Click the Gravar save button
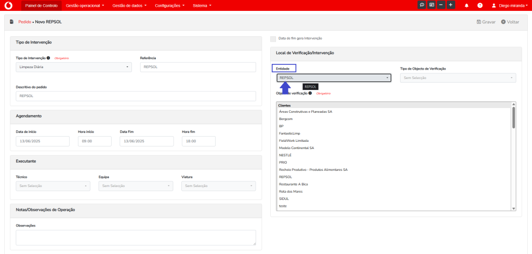 pos(486,22)
